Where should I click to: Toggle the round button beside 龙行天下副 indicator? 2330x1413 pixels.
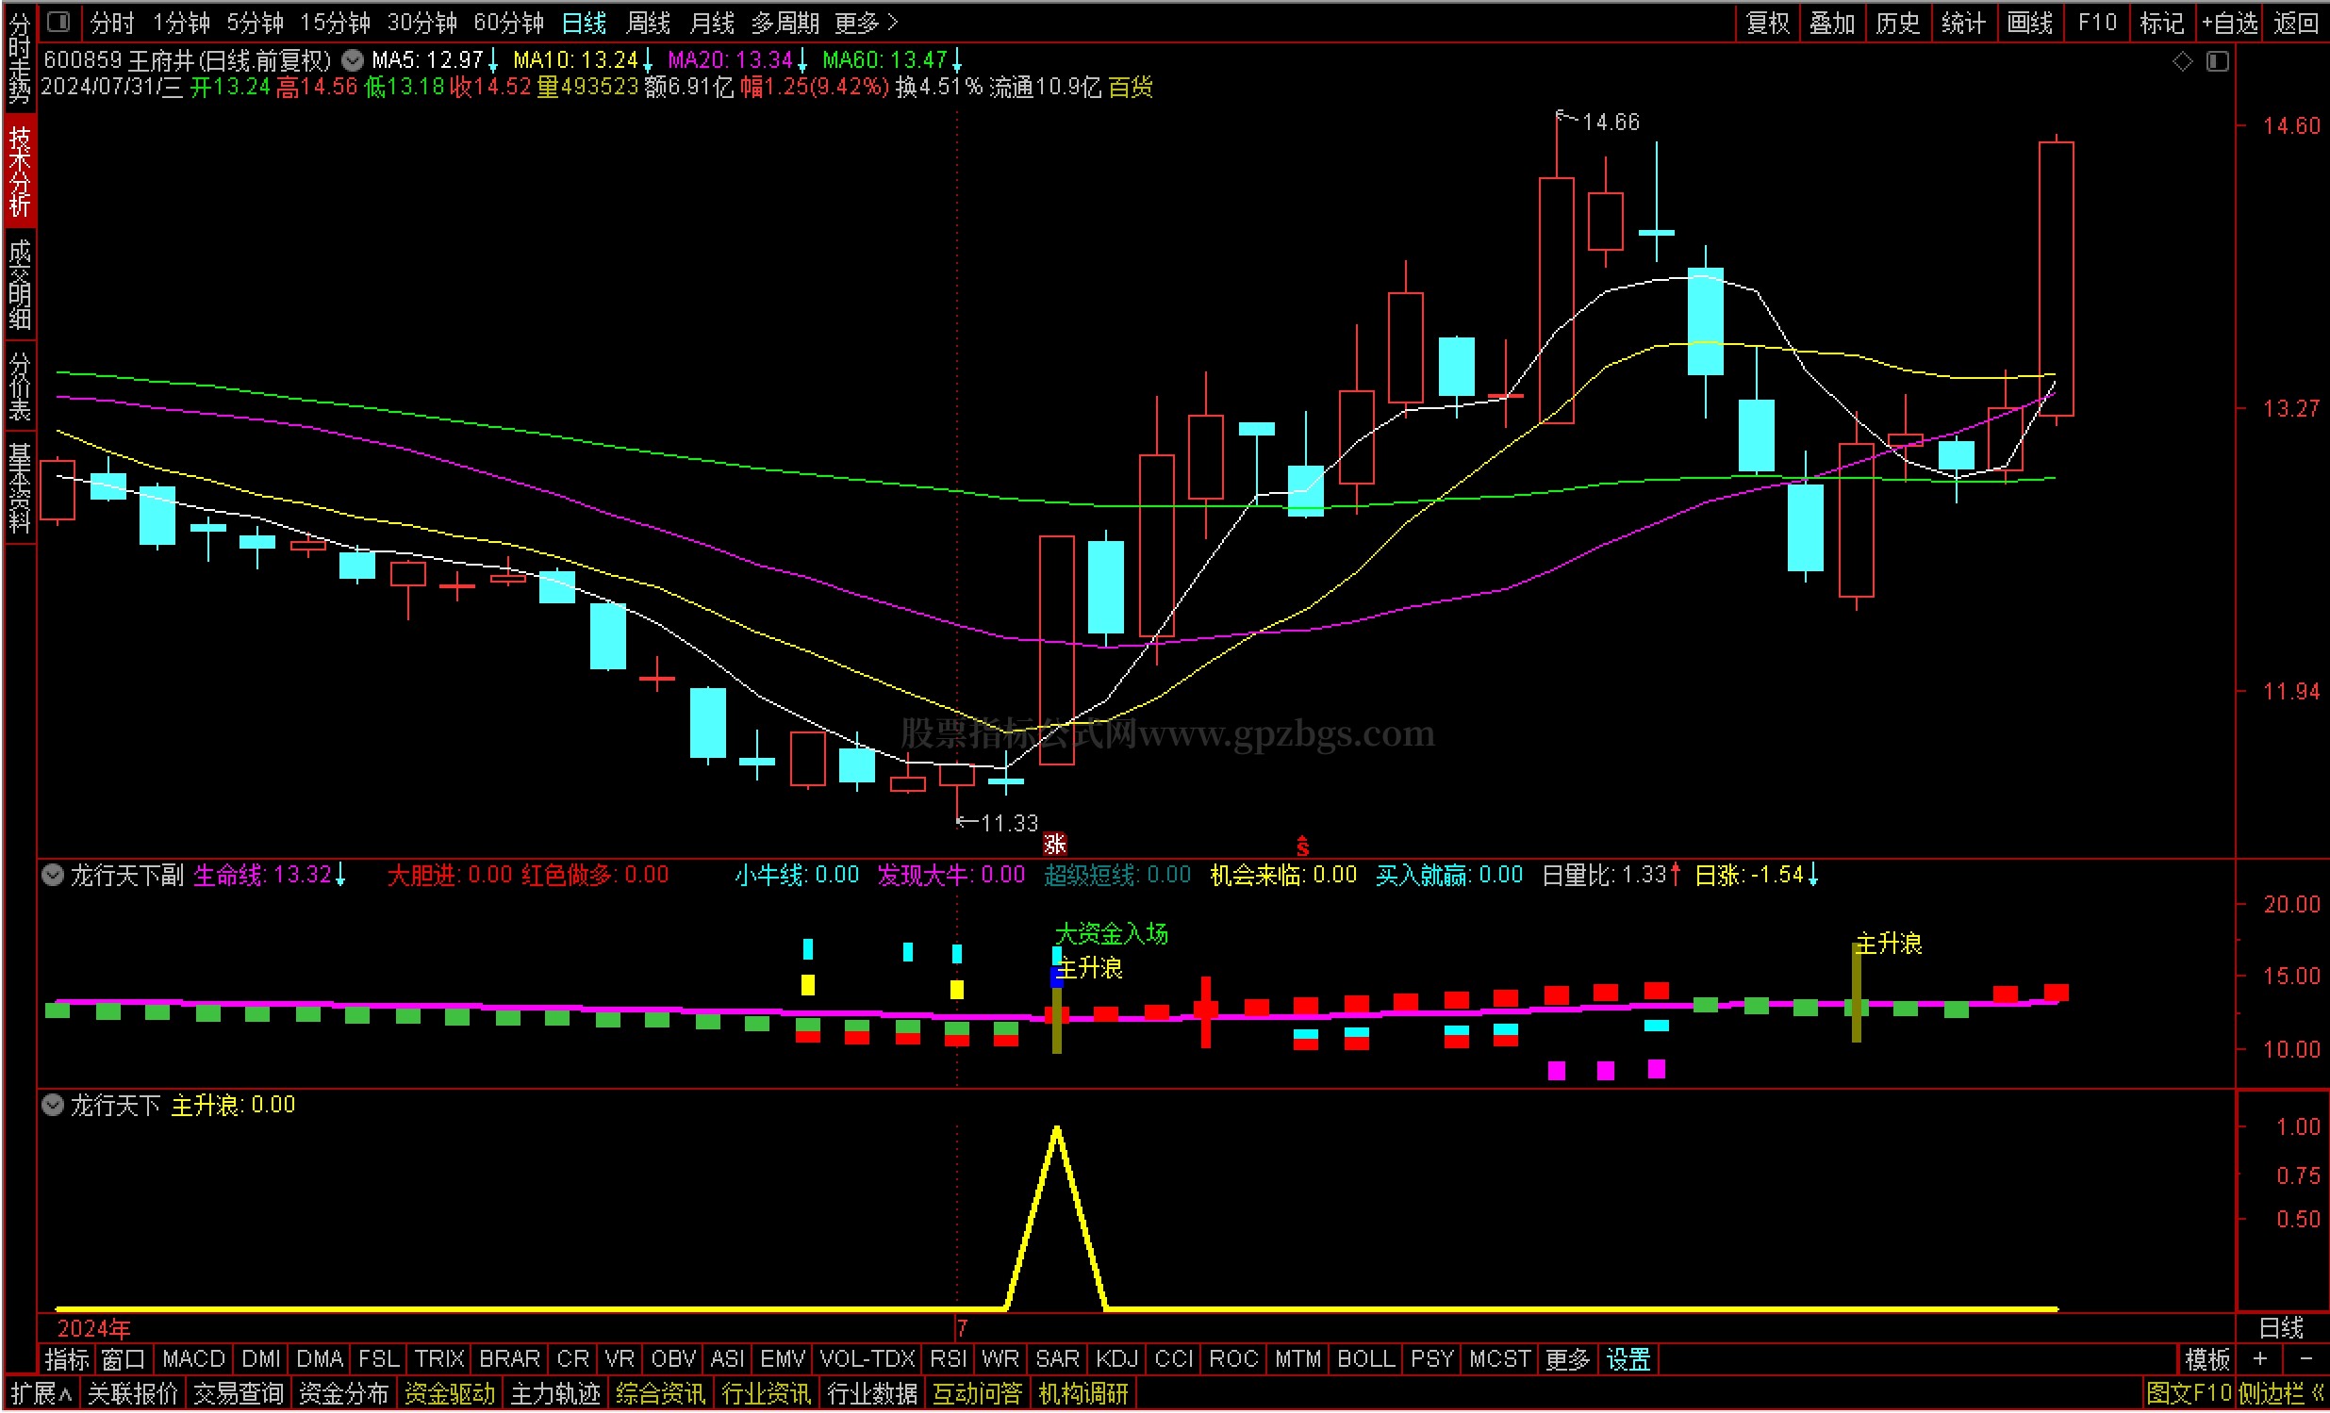tap(53, 875)
